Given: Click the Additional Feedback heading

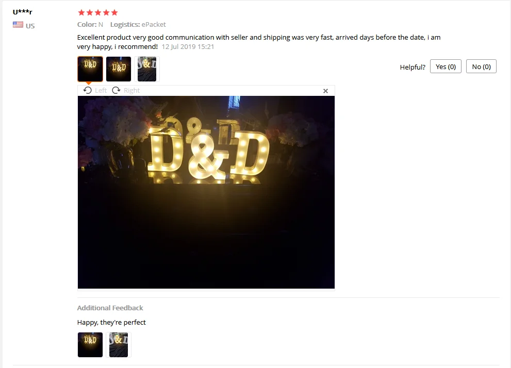Looking at the screenshot, I should (x=110, y=308).
